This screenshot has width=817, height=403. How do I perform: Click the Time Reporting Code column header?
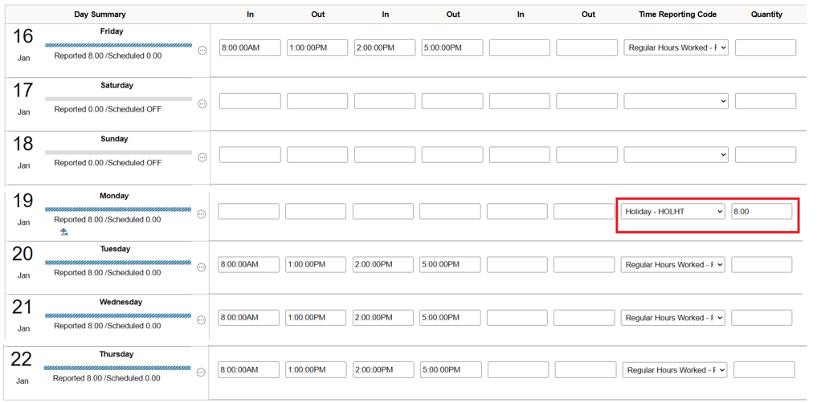[677, 14]
